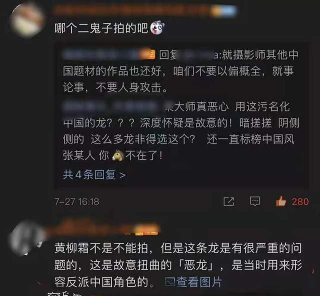Select the reply text starting with 就摄影师其他中国题材
Image resolution: width=320 pixels, height=296 pixels.
180,71
